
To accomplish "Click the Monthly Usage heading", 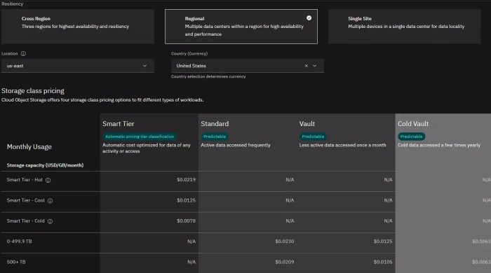I will coord(29,147).
